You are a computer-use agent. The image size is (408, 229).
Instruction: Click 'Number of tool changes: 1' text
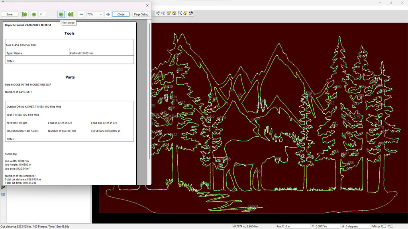[21, 176]
